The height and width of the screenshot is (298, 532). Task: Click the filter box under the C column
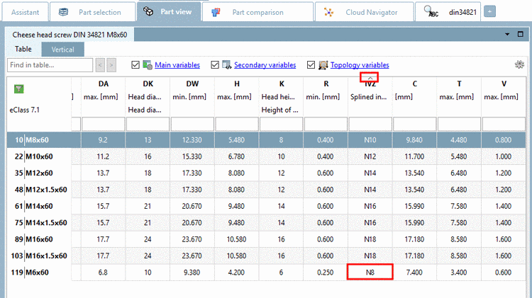[x=414, y=124]
